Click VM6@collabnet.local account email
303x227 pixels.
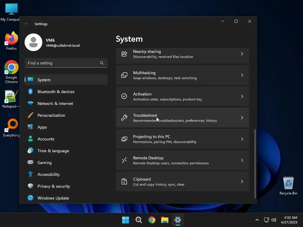point(63,46)
